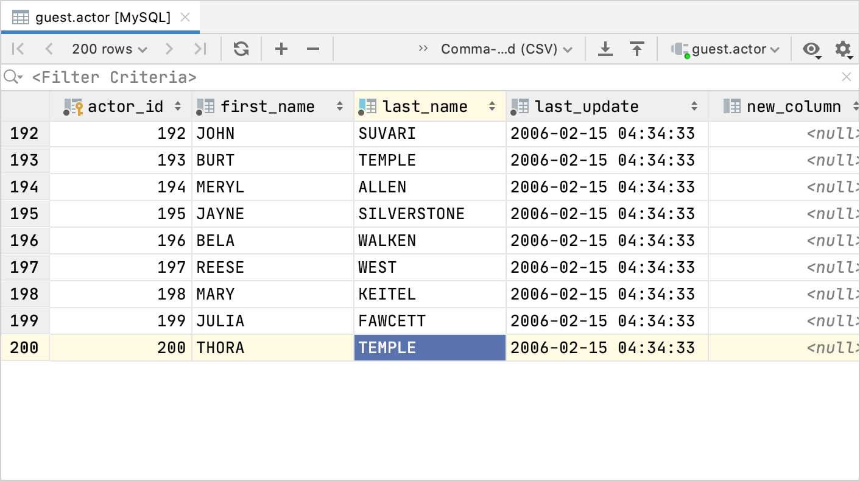The width and height of the screenshot is (860, 481).
Task: Open the Comma-separated CSV extractor dropdown
Action: (x=506, y=49)
